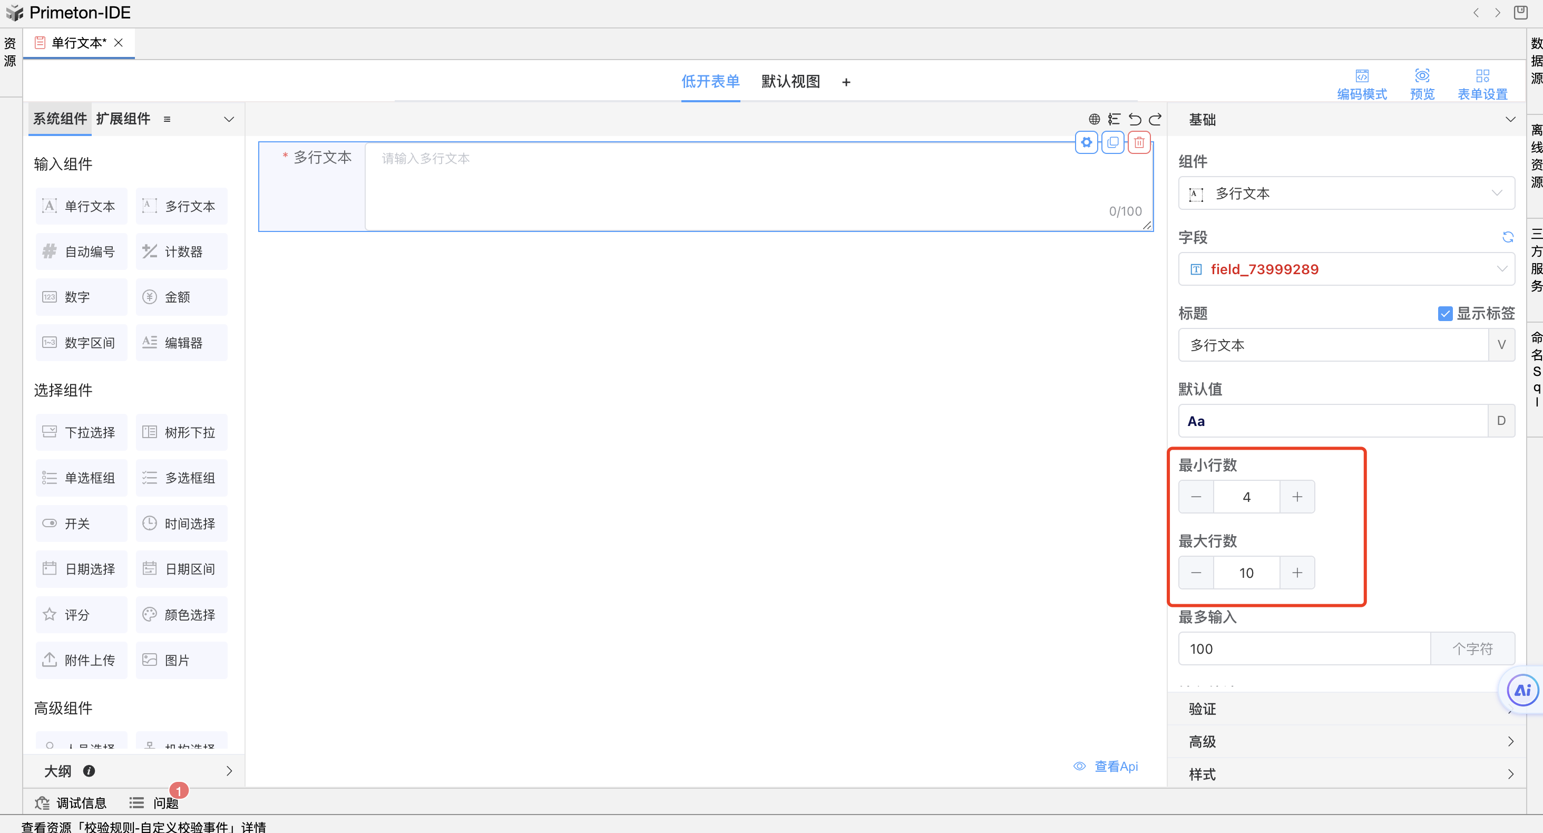Click the undo arrow icon
The image size is (1543, 833).
coord(1135,119)
